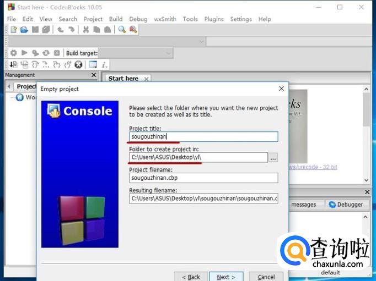Close the logs panel

[367, 192]
